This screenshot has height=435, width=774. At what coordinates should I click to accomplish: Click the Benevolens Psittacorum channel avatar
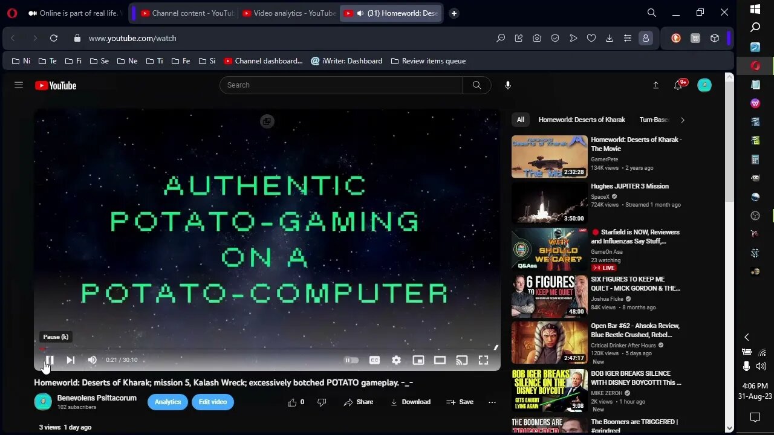[x=43, y=402]
